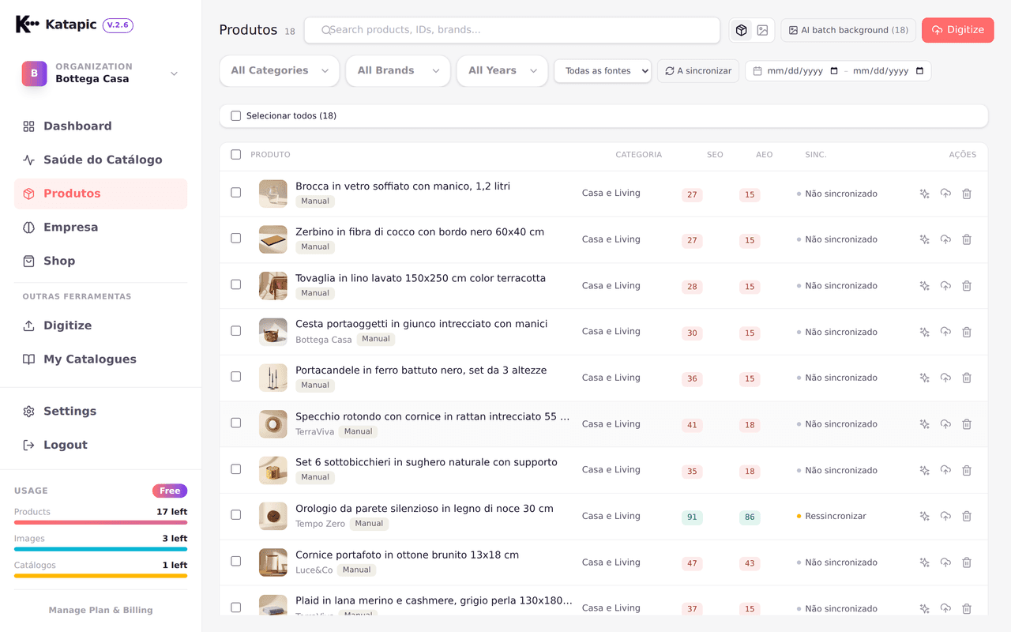
Task: Click Ressincronizar status for Orologio da parete
Action: pos(831,517)
